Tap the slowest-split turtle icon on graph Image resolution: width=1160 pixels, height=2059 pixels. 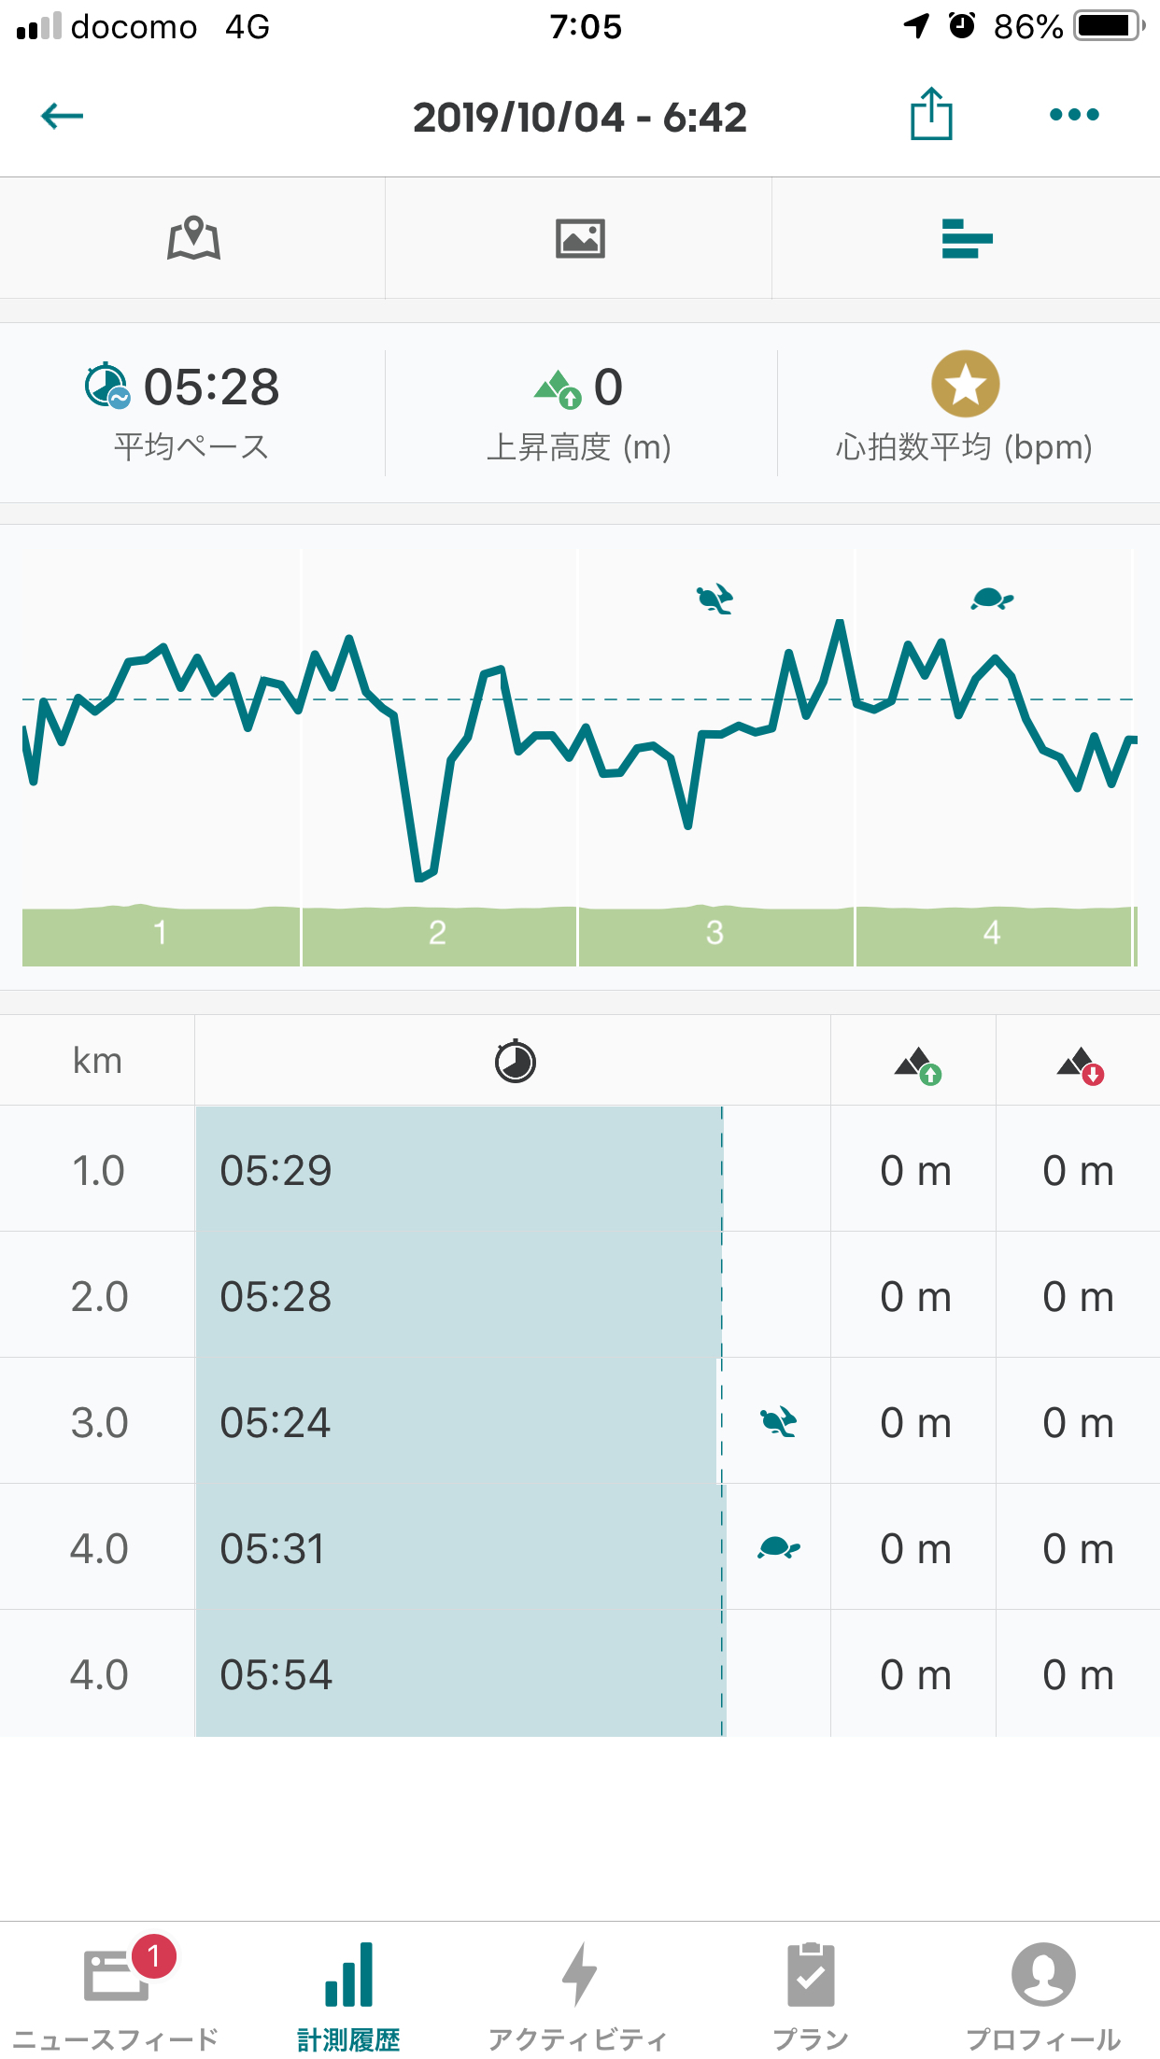coord(992,598)
